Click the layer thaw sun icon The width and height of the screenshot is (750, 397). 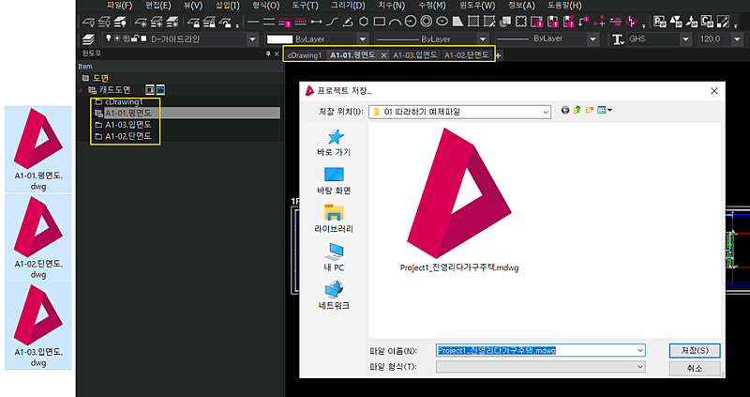click(141, 22)
